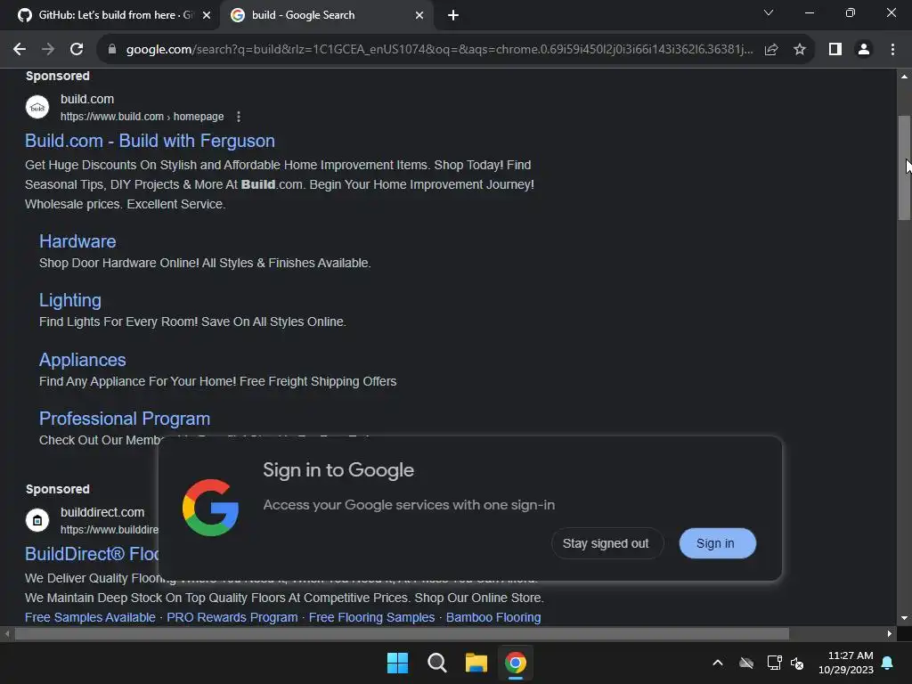Click build.com homepage URL text
This screenshot has height=684, width=912.
point(142,117)
